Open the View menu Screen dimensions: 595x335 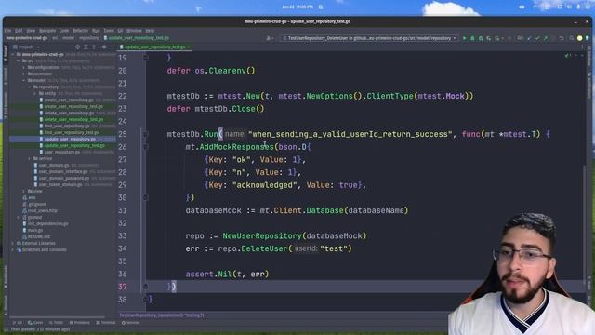(x=31, y=31)
